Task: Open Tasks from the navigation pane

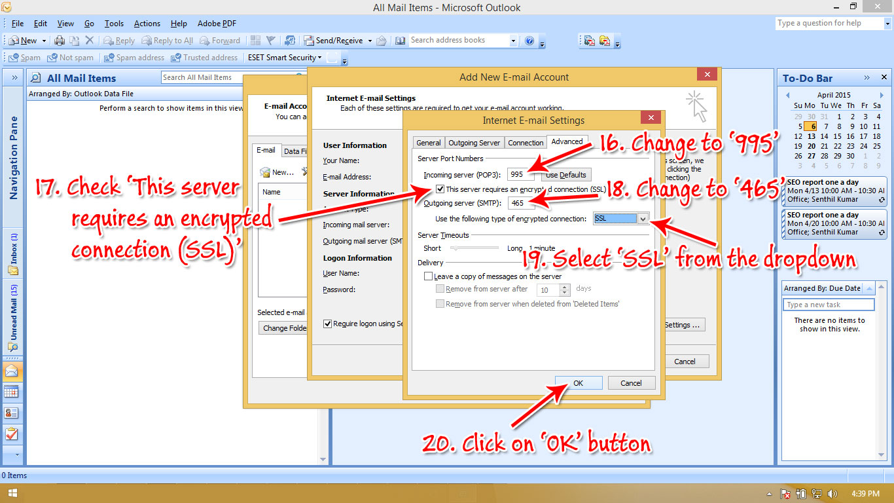Action: pos(13,434)
